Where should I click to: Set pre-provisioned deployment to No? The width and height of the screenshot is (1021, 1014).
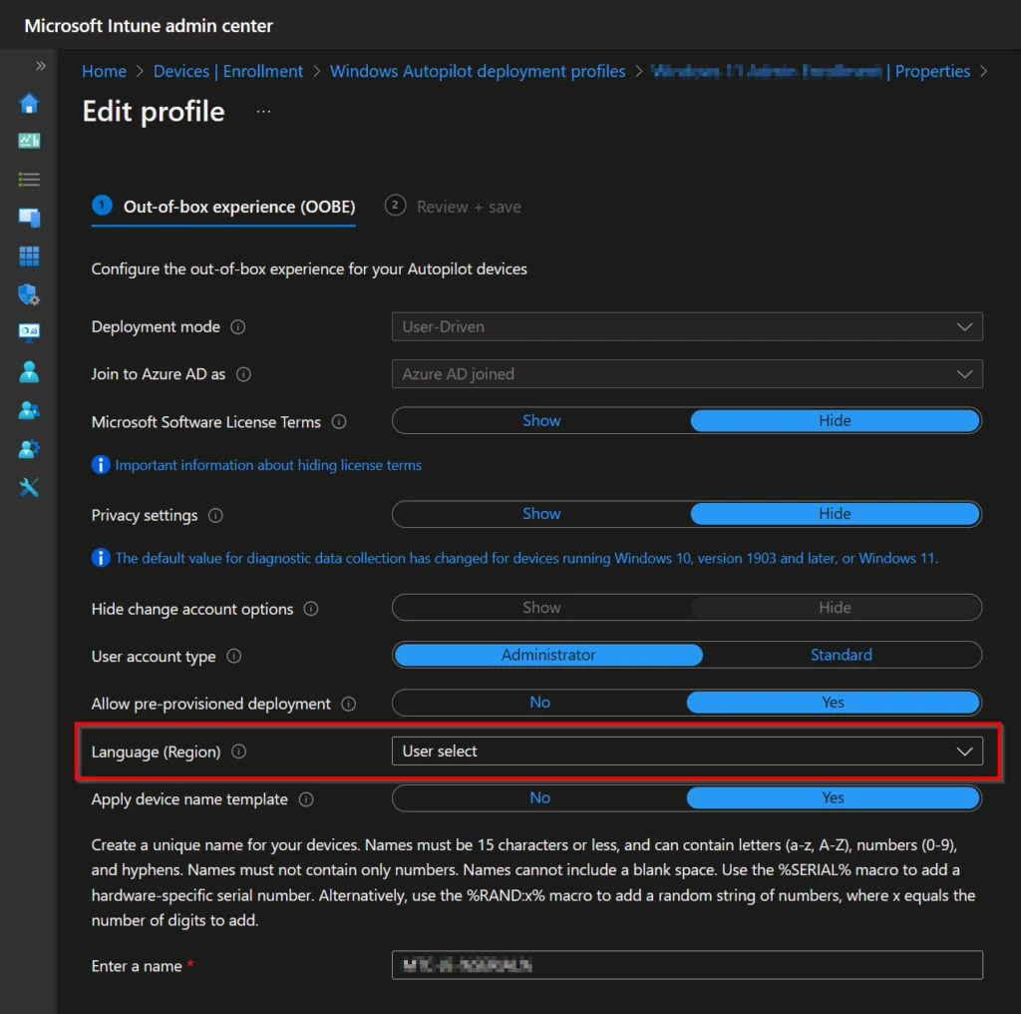tap(539, 703)
